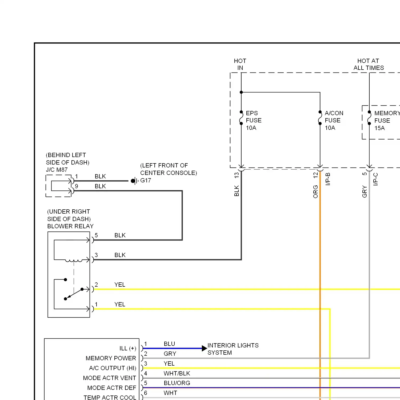Click the GRY wire label at pin 2
Image resolution: width=400 pixels, height=400 pixels.
coord(170,354)
